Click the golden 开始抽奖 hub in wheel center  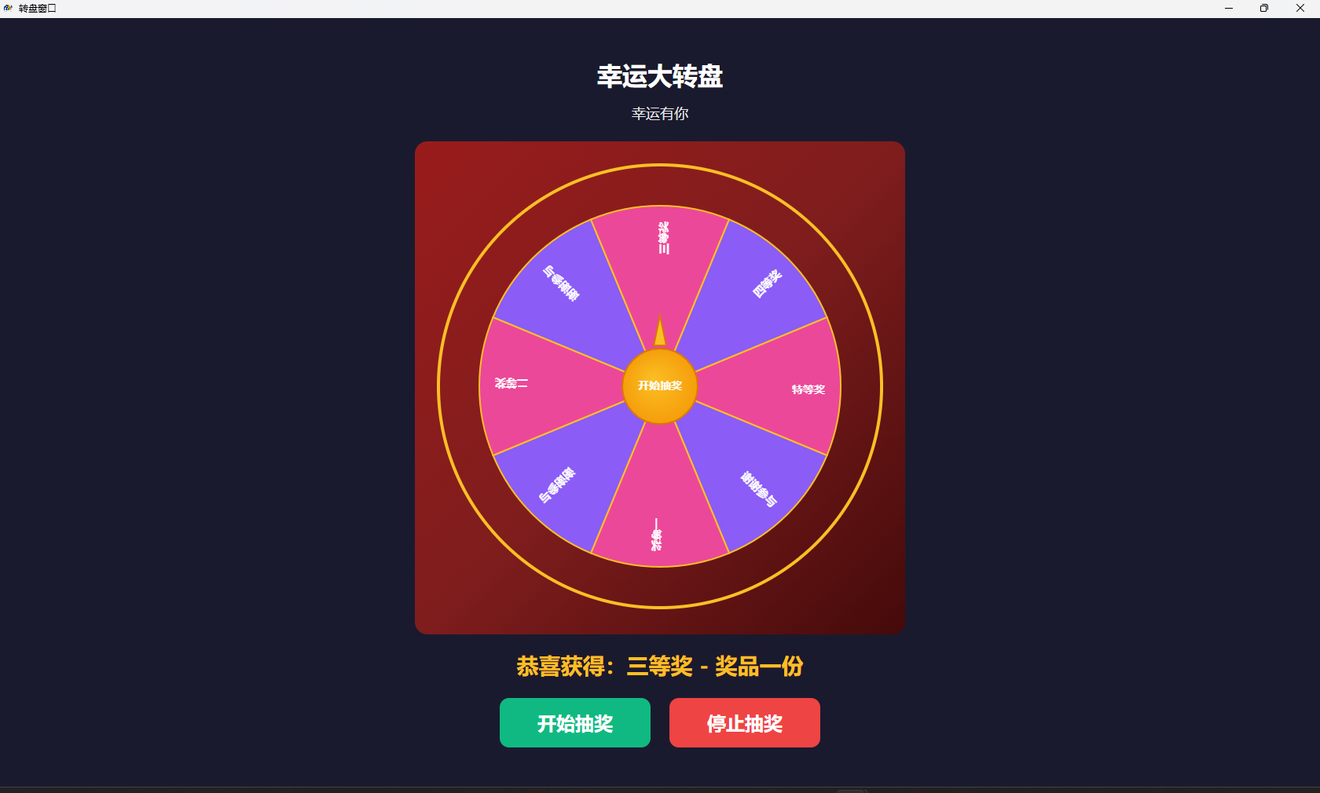[660, 386]
